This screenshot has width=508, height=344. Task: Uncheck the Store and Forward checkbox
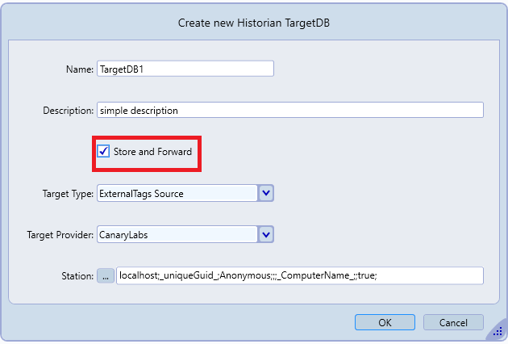(x=104, y=152)
